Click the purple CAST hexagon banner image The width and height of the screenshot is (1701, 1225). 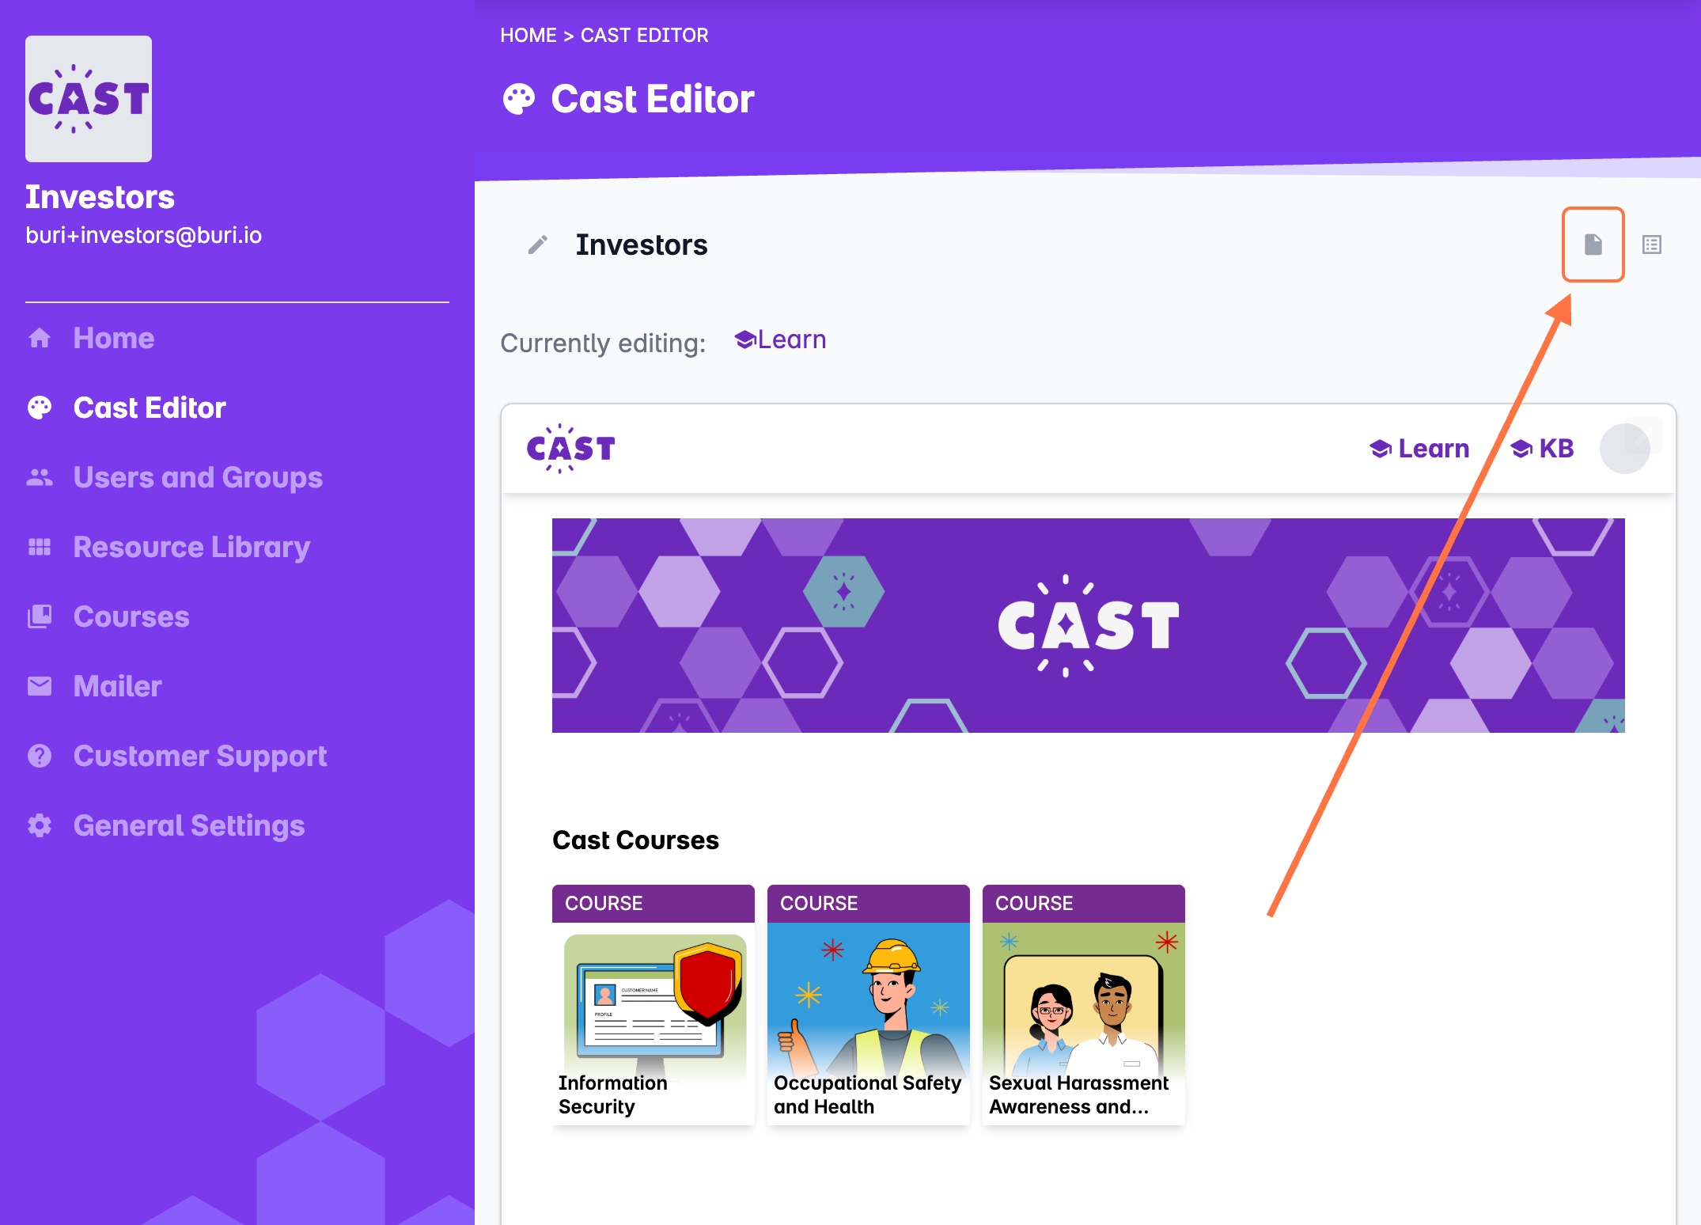coord(1088,625)
